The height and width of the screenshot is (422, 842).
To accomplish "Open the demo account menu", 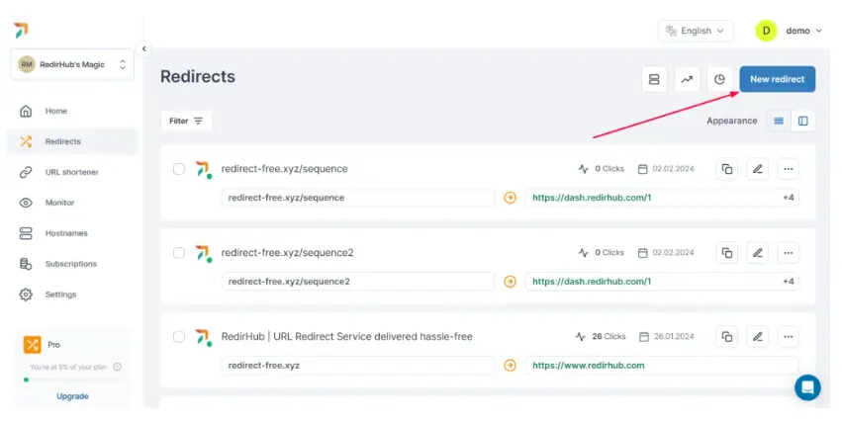I will [x=803, y=31].
